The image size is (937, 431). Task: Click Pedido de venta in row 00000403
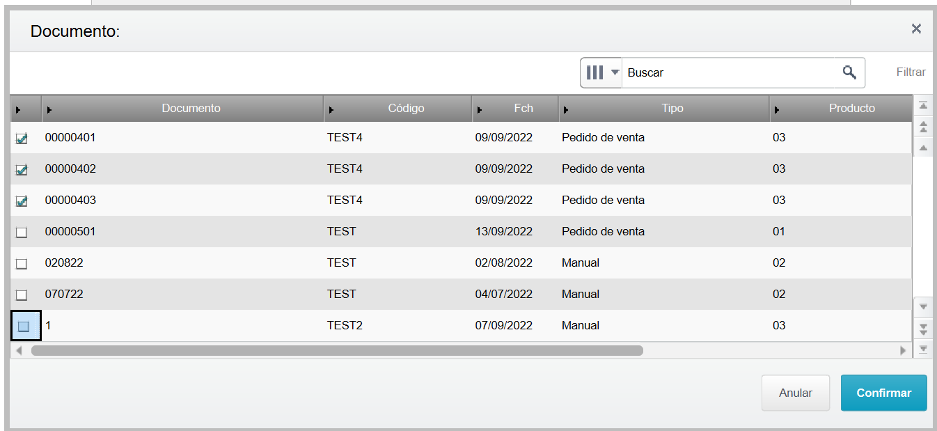603,201
